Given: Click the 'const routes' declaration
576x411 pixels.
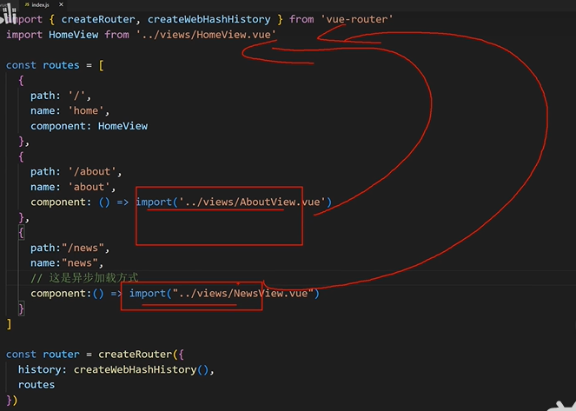Looking at the screenshot, I should (x=43, y=64).
